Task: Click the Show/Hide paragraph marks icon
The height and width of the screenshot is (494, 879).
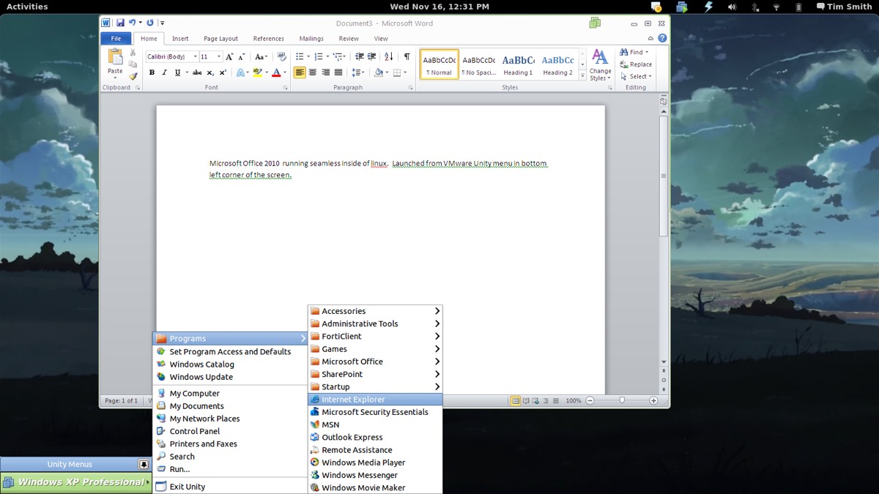Action: tap(407, 56)
